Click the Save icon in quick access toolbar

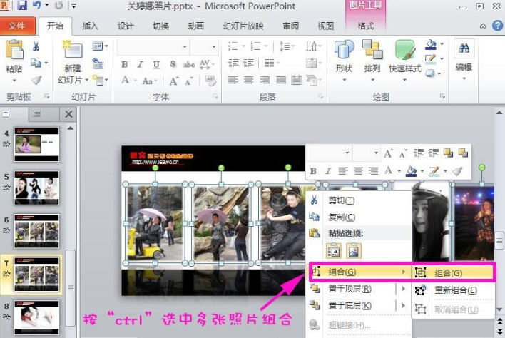pyautogui.click(x=22, y=6)
